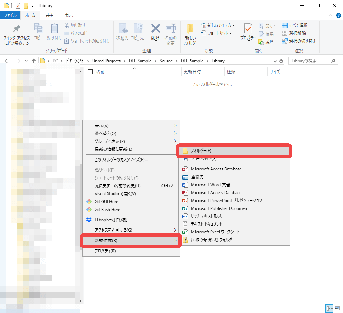Click Unreal Projects in breadcrumb path
Viewport: 343px width, 313px height.
[106, 61]
